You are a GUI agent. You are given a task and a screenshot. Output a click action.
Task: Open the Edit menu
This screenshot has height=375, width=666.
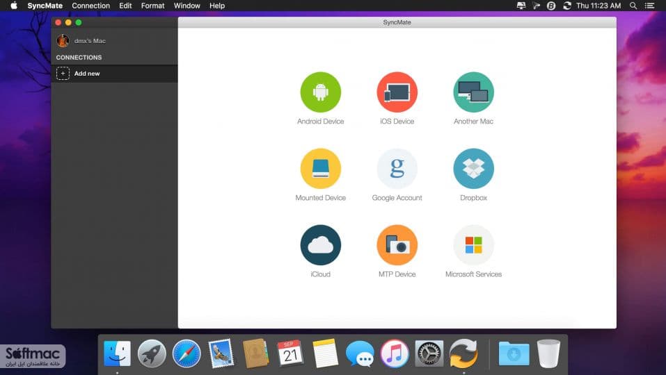click(125, 6)
